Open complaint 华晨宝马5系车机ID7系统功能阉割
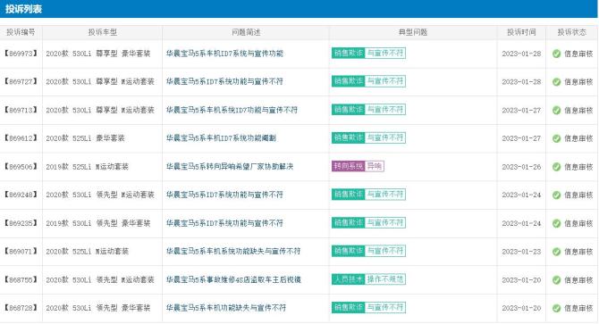This screenshot has height=324, width=599. pyautogui.click(x=221, y=138)
